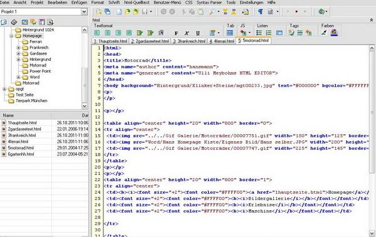Insert an ordered numbered list
This screenshot has height=237, width=376.
coord(269,33)
